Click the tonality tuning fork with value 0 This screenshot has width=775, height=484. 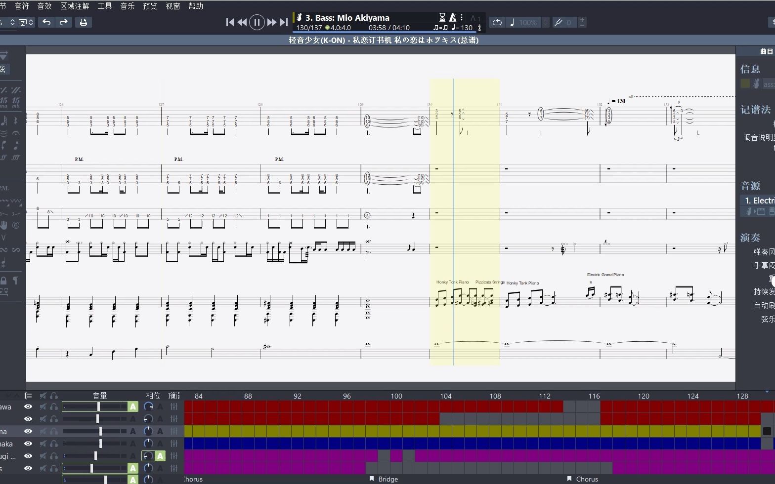coord(564,22)
